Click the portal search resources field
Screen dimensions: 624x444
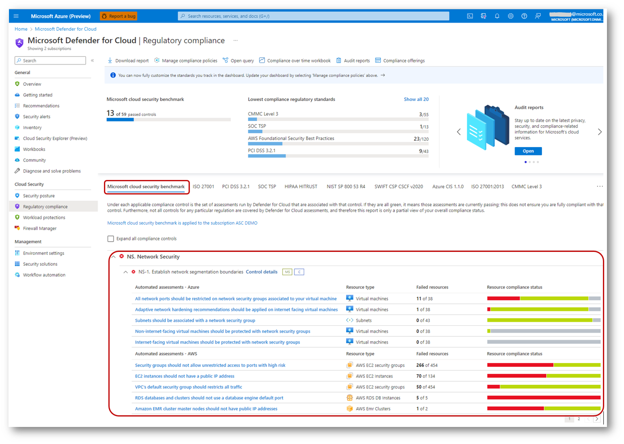pos(313,16)
